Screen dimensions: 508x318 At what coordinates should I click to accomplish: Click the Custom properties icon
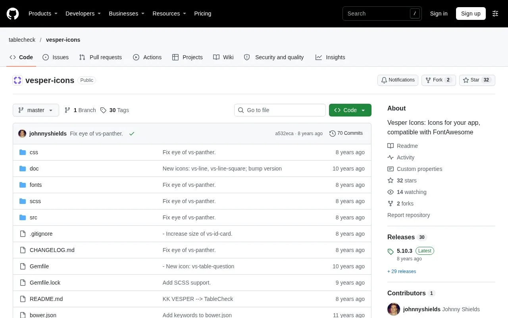[391, 169]
